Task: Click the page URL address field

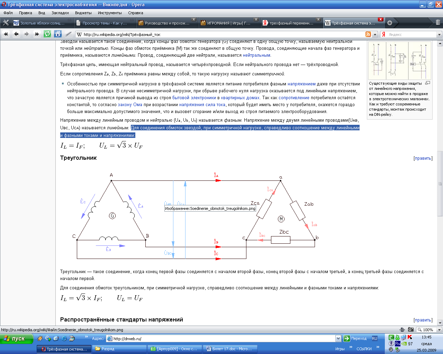Action: point(223,34)
